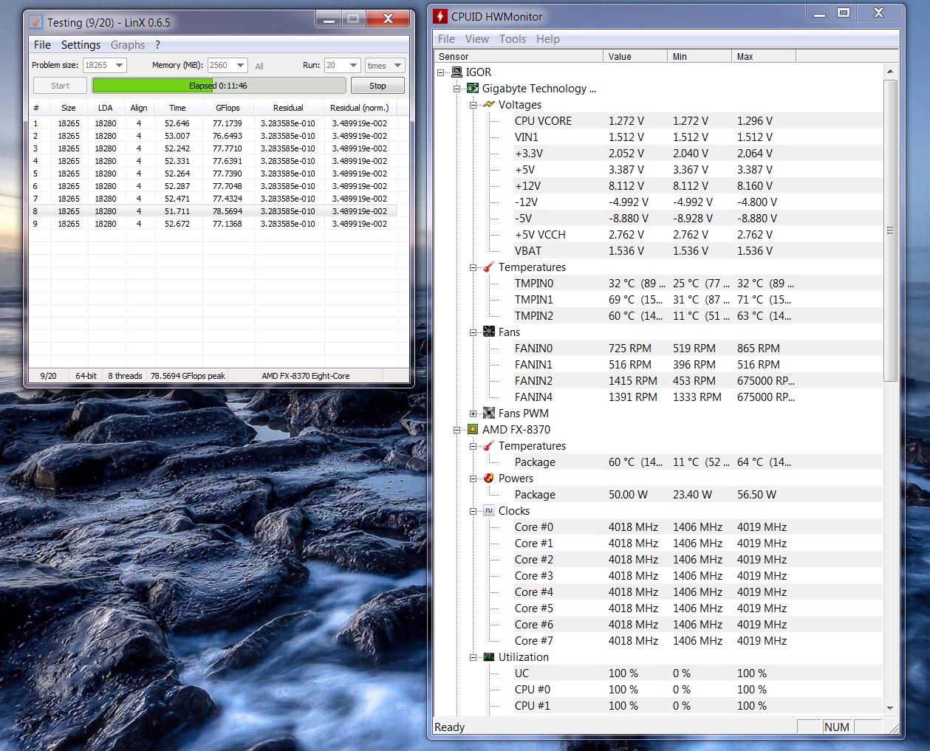Image resolution: width=930 pixels, height=751 pixels.
Task: Click the Start button in LinX
Action: [x=61, y=86]
